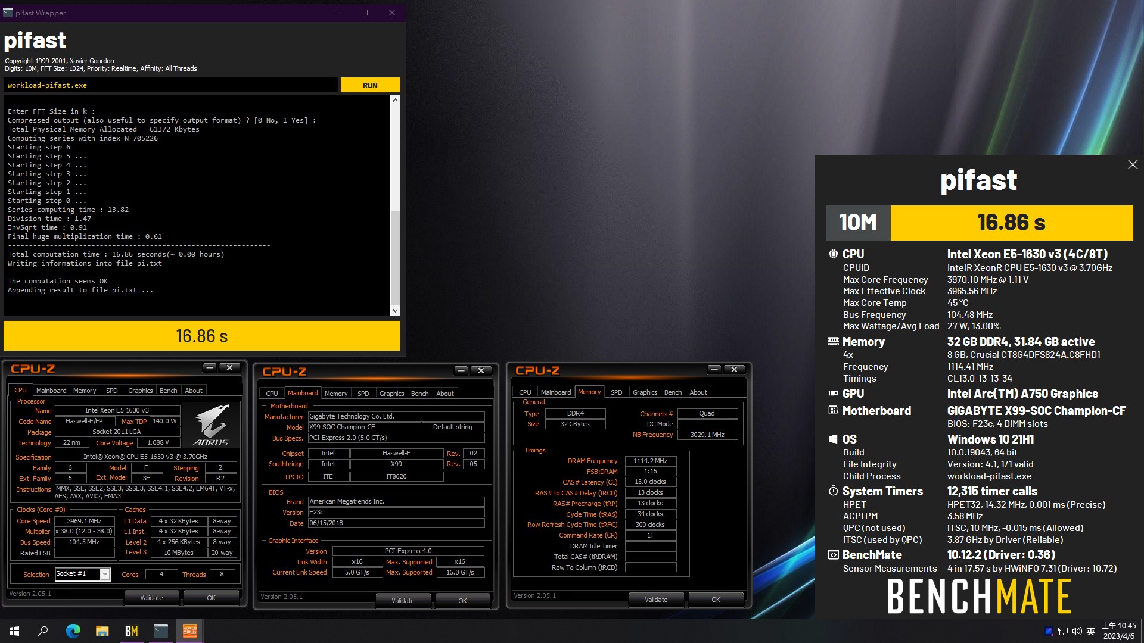Click Validate in the left CPU-Z window

point(151,598)
